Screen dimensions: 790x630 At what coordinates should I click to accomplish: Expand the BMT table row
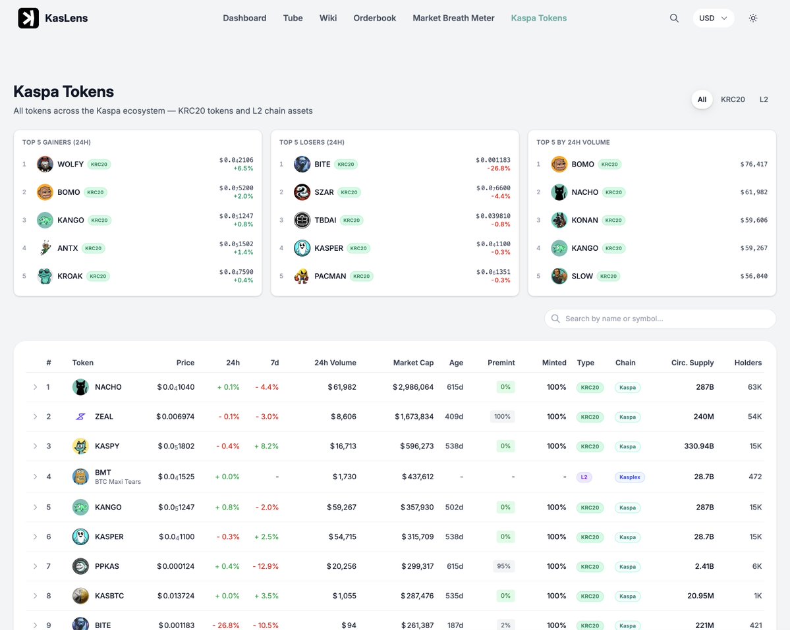[36, 477]
